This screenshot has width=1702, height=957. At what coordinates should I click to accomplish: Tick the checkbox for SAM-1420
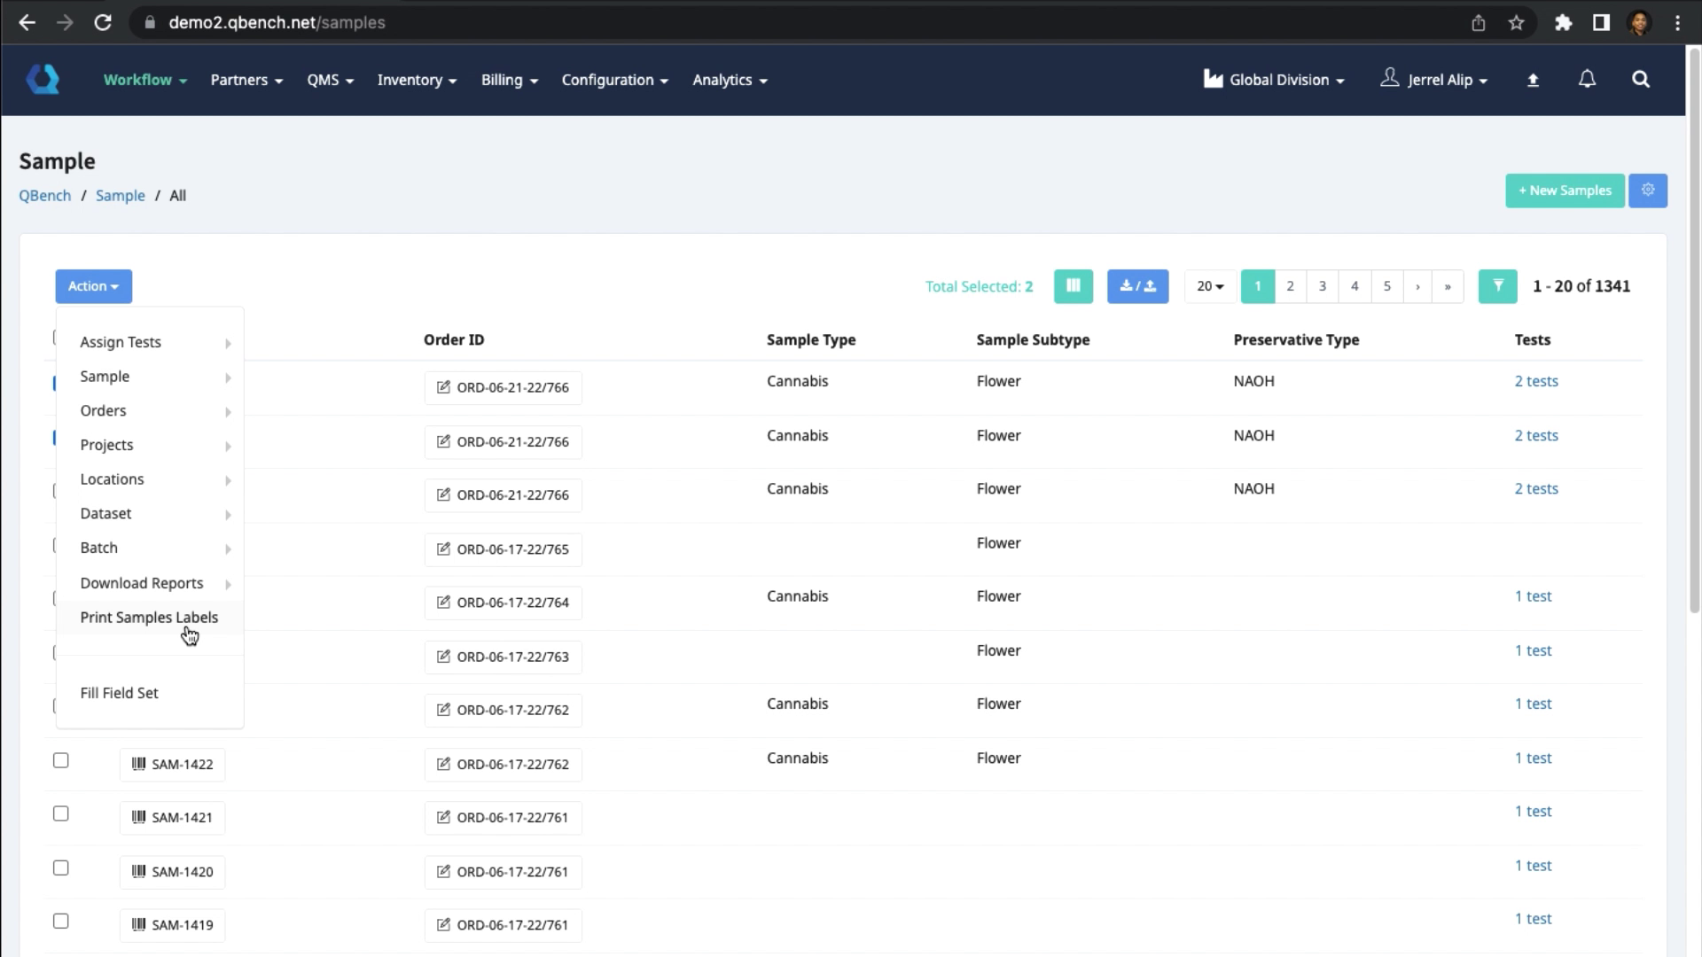(60, 868)
